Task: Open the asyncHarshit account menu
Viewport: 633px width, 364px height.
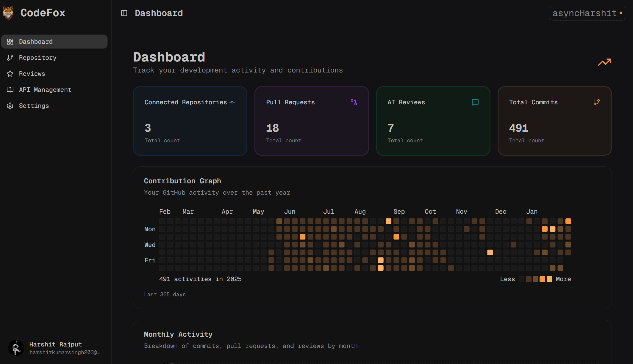Action: point(587,13)
